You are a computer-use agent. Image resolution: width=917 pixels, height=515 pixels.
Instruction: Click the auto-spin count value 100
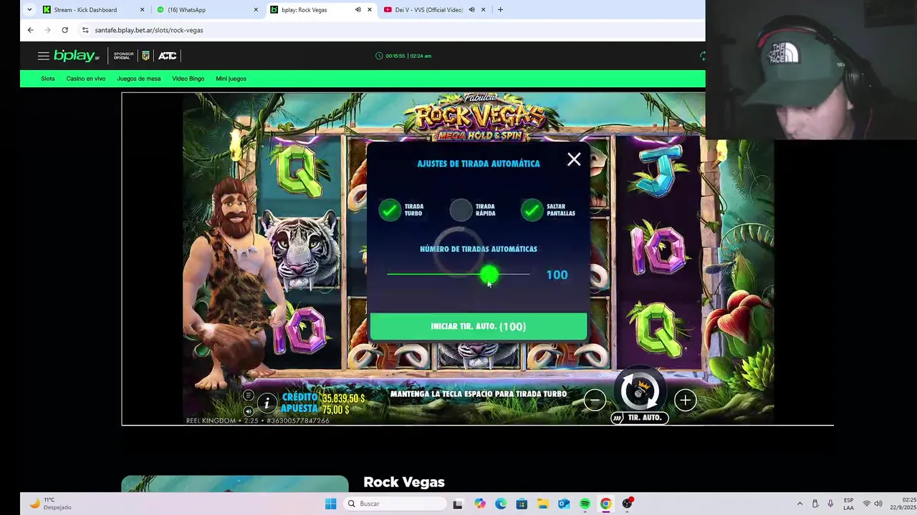pos(557,275)
